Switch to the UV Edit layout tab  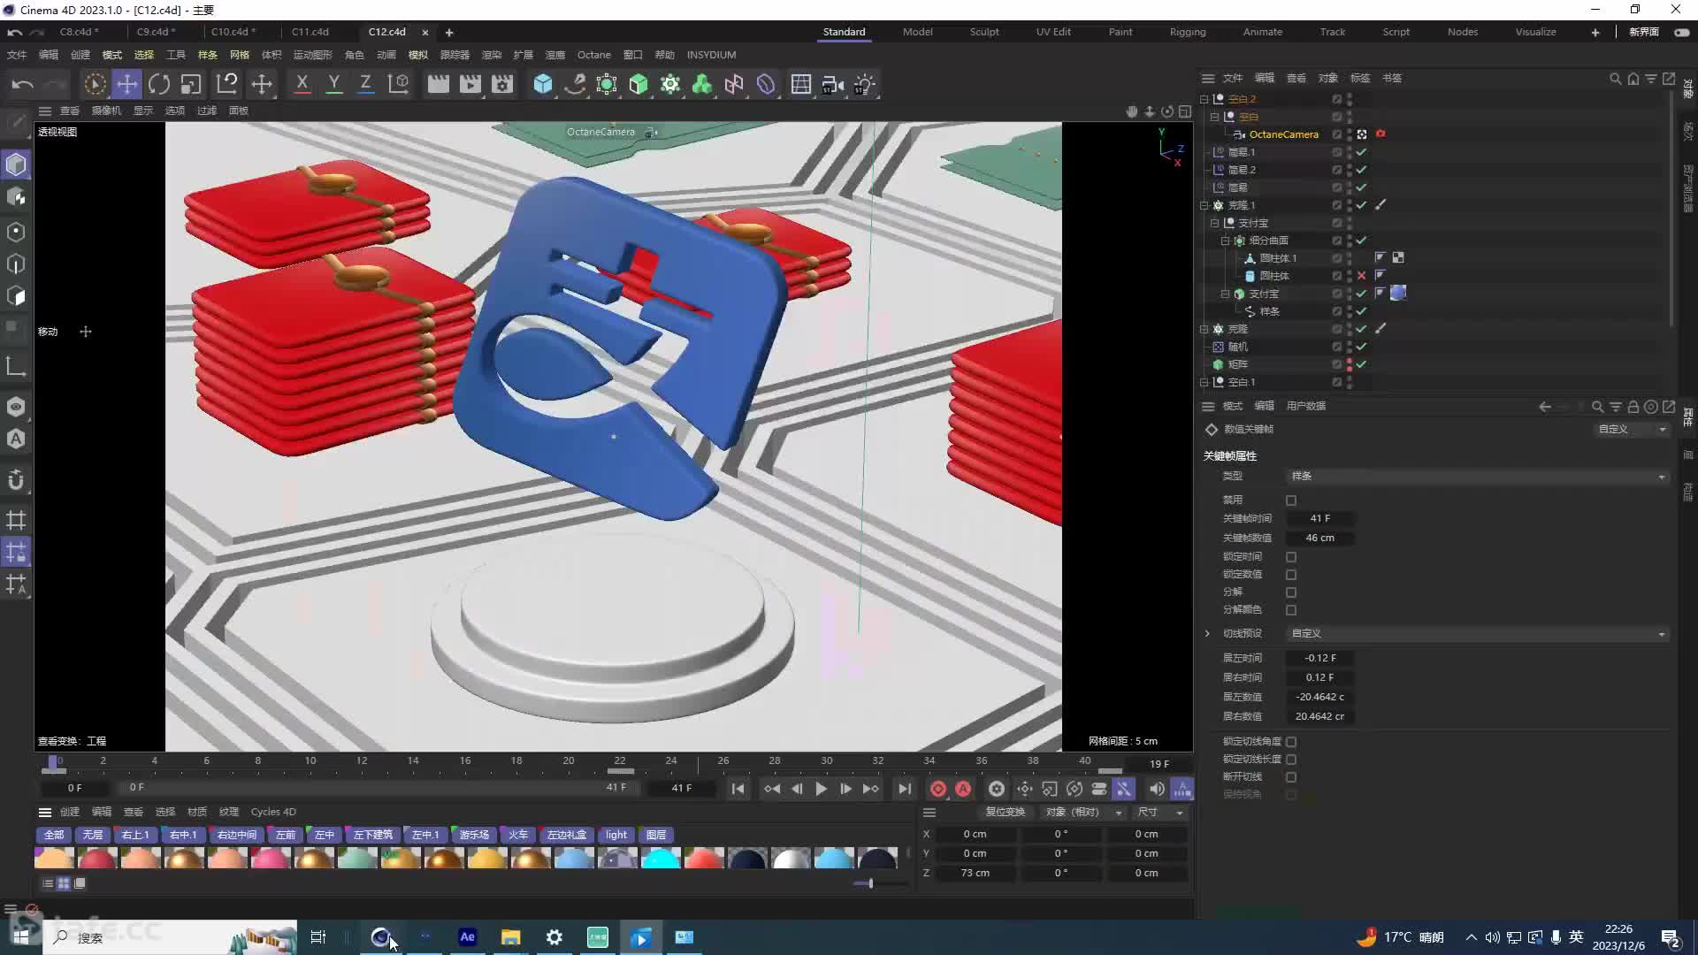1053,32
